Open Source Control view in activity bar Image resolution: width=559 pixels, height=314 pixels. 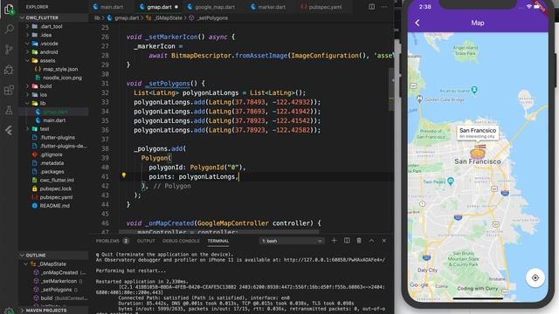pos(9,50)
